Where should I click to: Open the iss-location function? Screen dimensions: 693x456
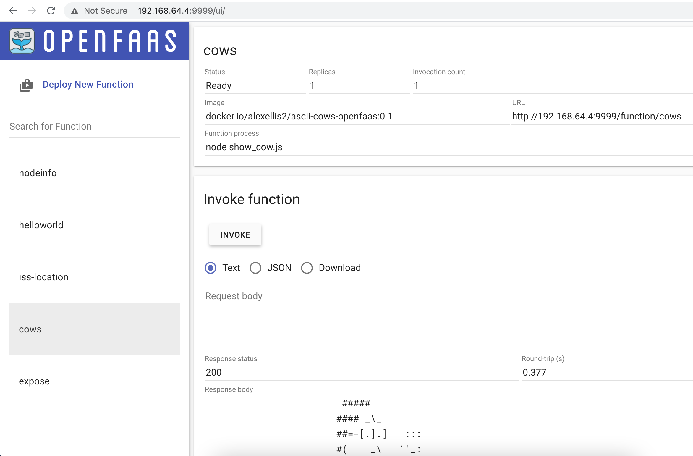pos(44,277)
